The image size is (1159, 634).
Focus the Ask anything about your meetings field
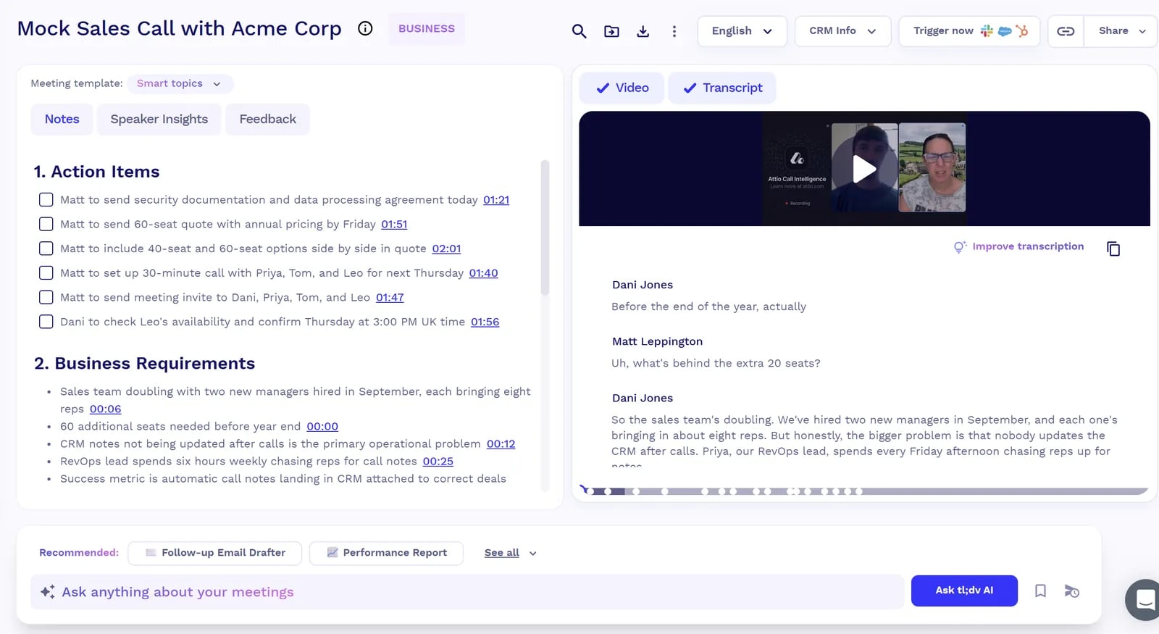467,592
